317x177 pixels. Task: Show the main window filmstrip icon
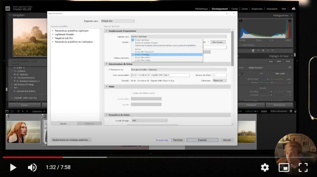[x=7, y=111]
